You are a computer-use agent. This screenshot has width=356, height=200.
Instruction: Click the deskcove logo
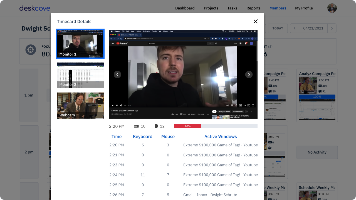[35, 8]
